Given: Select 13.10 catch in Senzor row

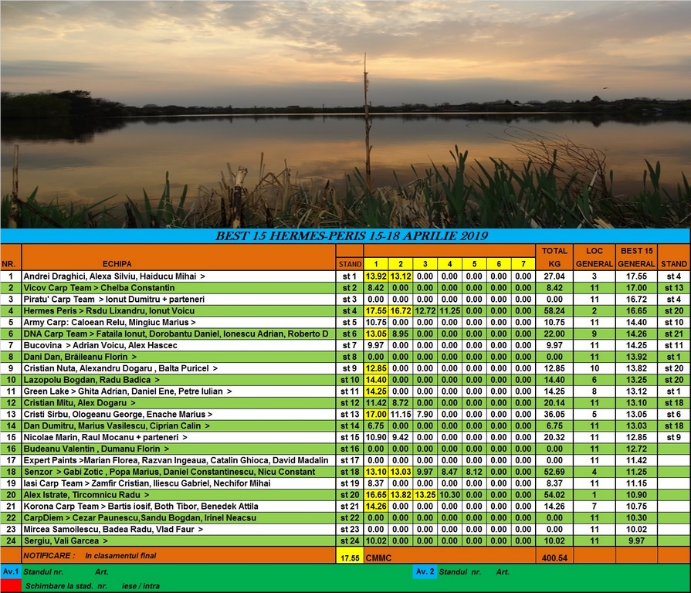Looking at the screenshot, I should point(376,472).
